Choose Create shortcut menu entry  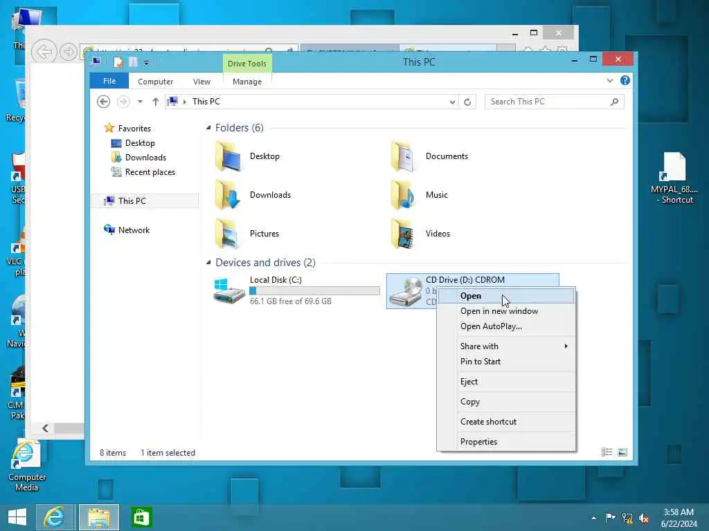[x=506, y=422]
